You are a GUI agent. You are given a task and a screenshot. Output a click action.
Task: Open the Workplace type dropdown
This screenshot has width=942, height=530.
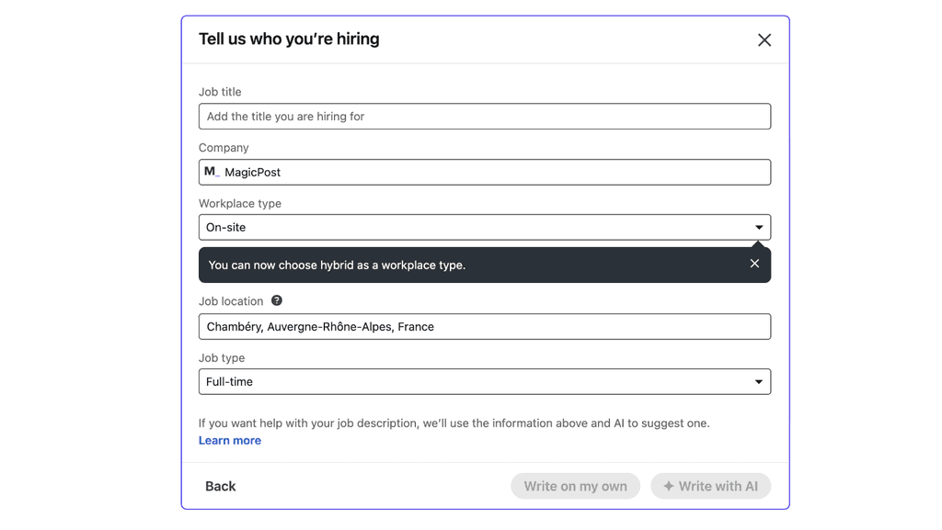484,227
